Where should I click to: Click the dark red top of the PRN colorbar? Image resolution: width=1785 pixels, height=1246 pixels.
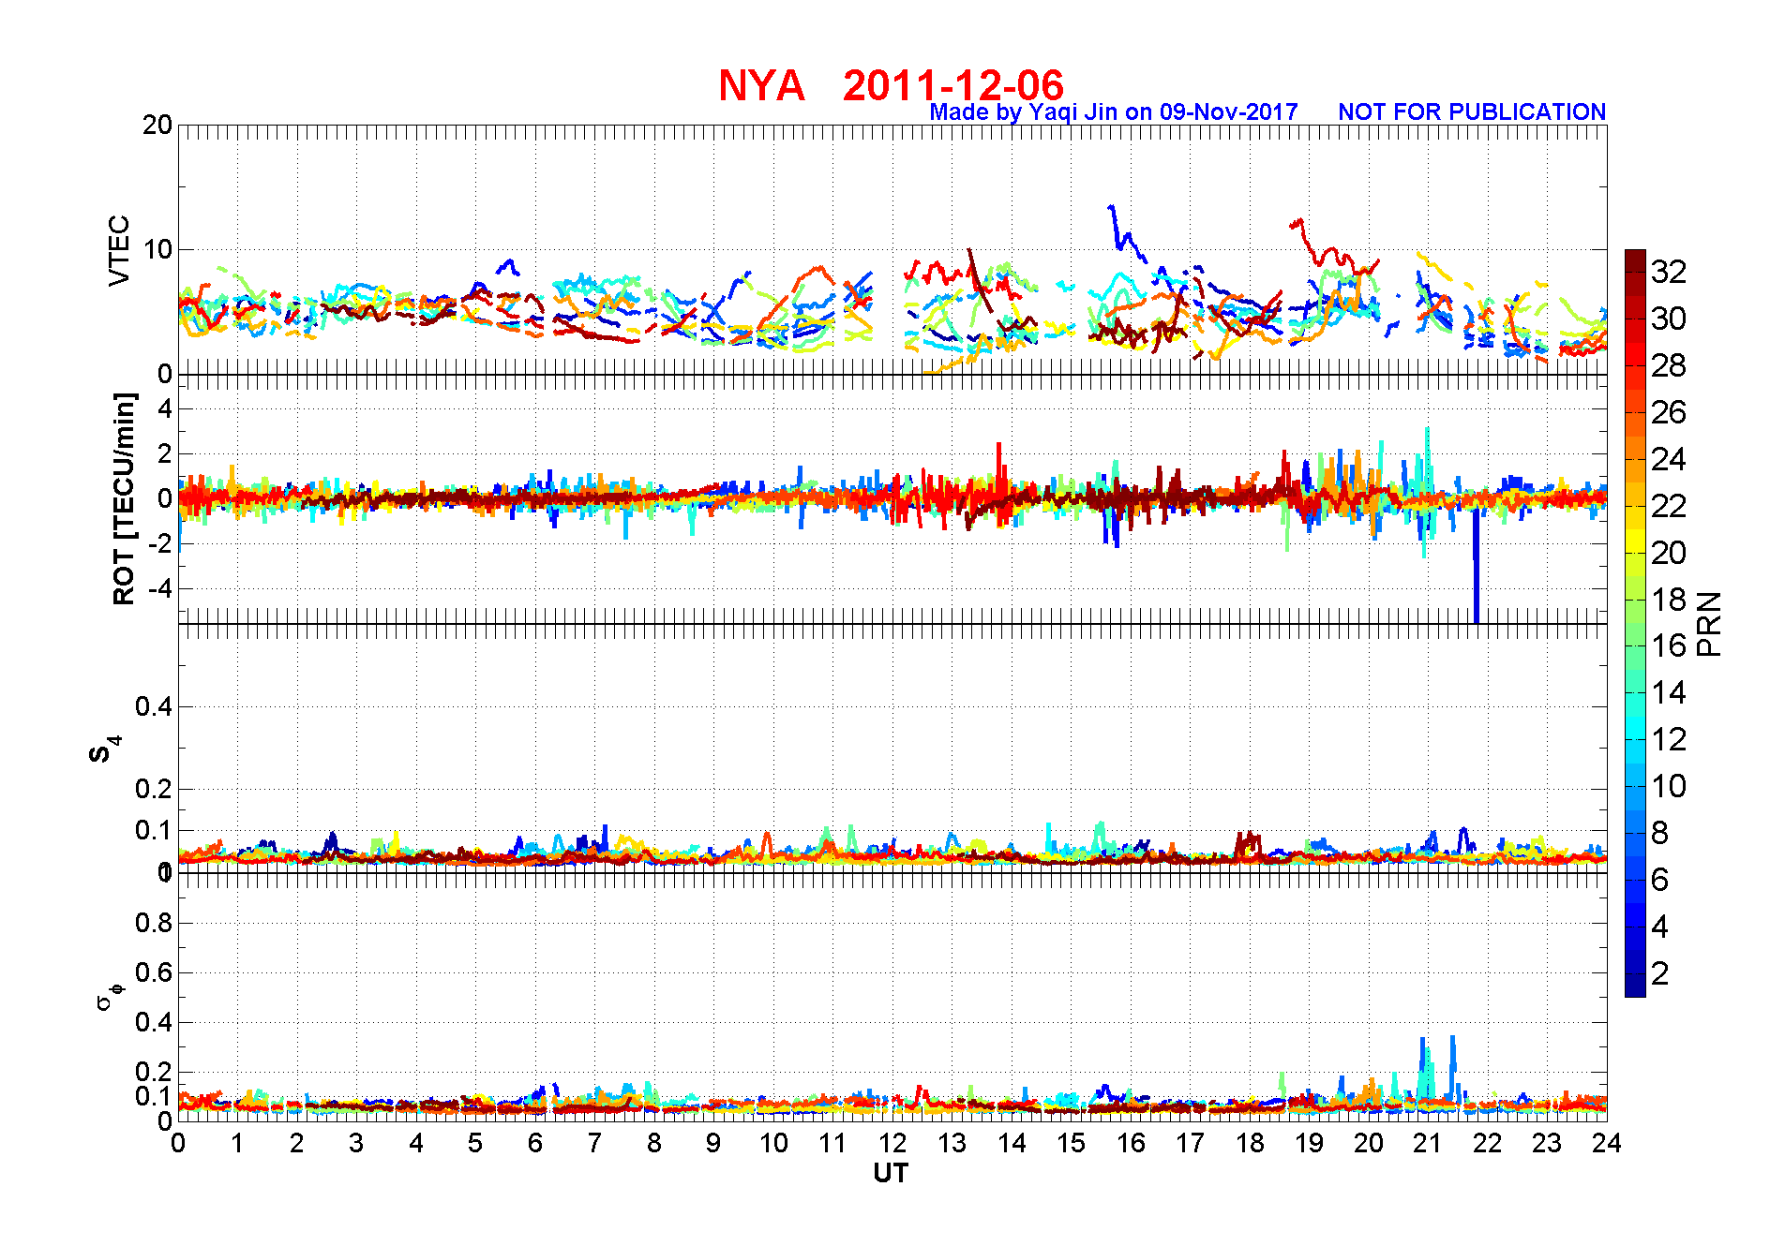[1635, 260]
